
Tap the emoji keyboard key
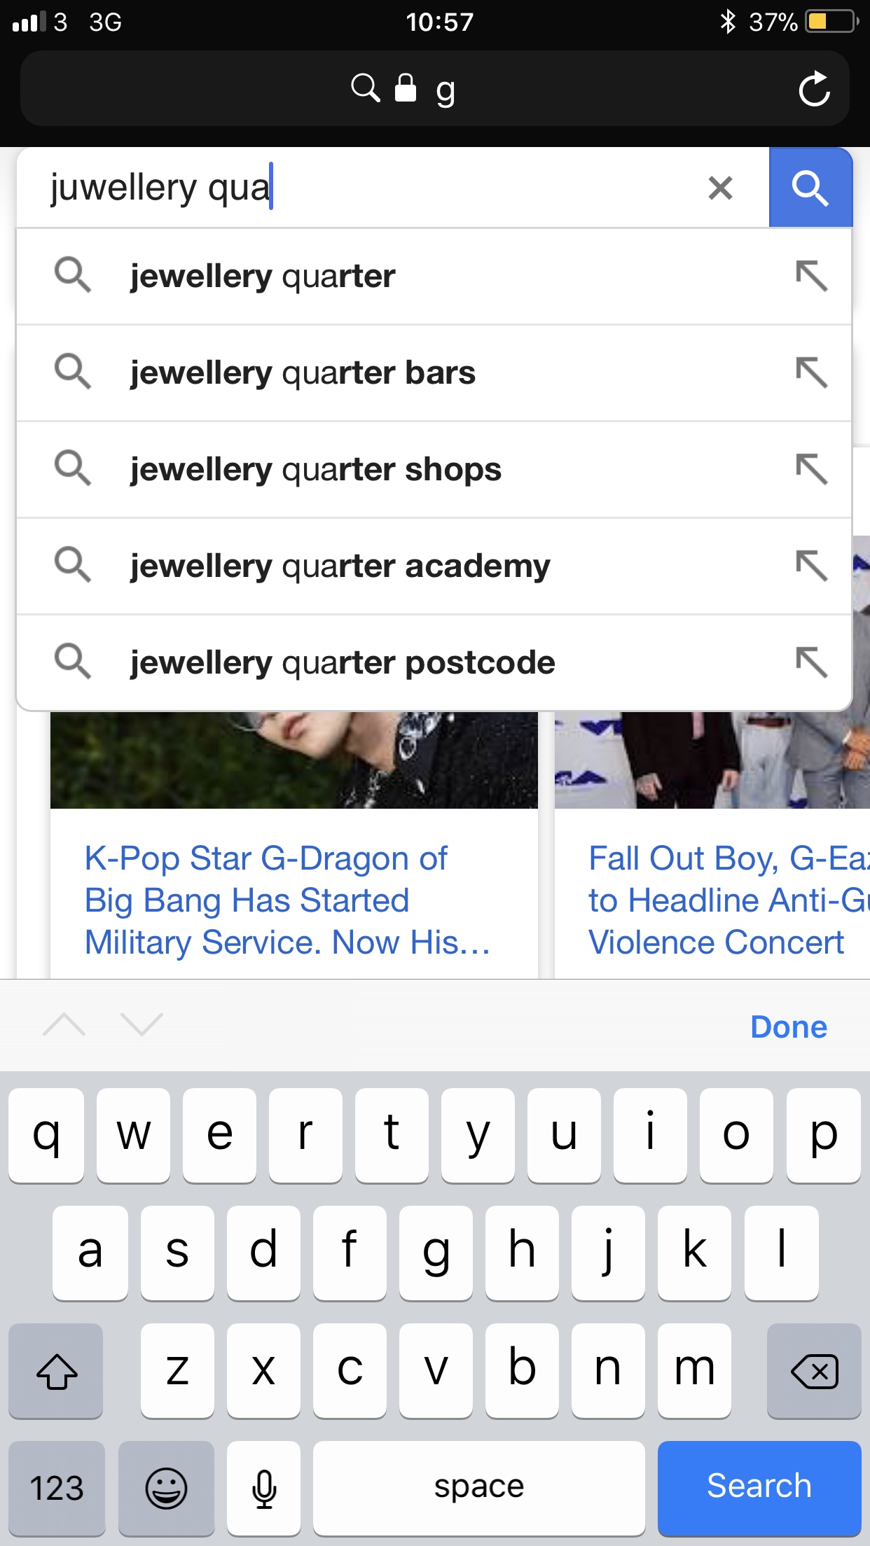166,1487
